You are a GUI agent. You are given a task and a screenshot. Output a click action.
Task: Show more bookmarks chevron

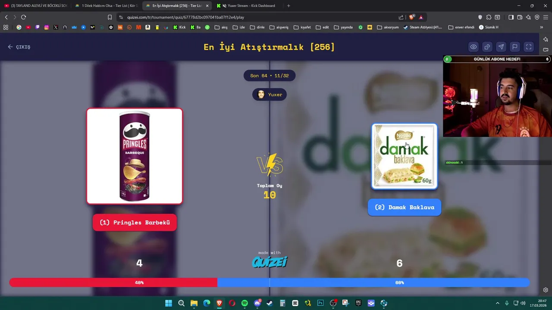pos(541,27)
